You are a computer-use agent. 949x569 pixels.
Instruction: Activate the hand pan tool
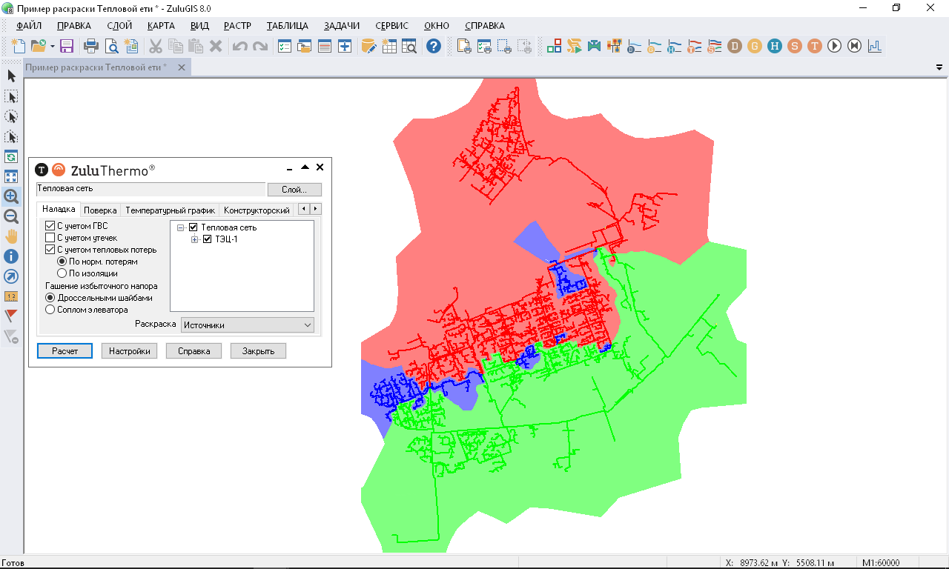[11, 236]
